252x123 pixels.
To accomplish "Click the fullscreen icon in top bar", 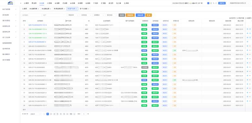I will [216, 3].
